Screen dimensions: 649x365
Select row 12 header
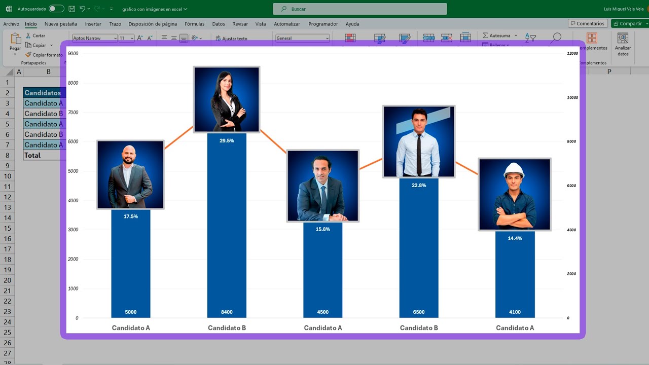coord(7,197)
